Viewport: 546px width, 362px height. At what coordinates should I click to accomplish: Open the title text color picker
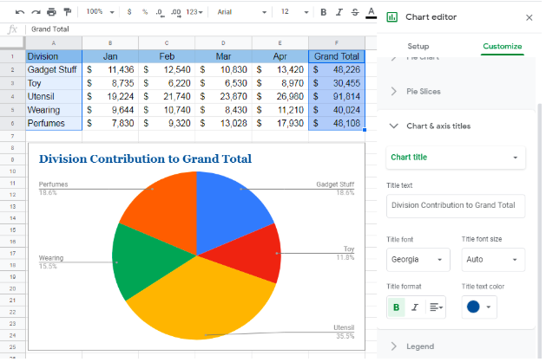(x=479, y=307)
